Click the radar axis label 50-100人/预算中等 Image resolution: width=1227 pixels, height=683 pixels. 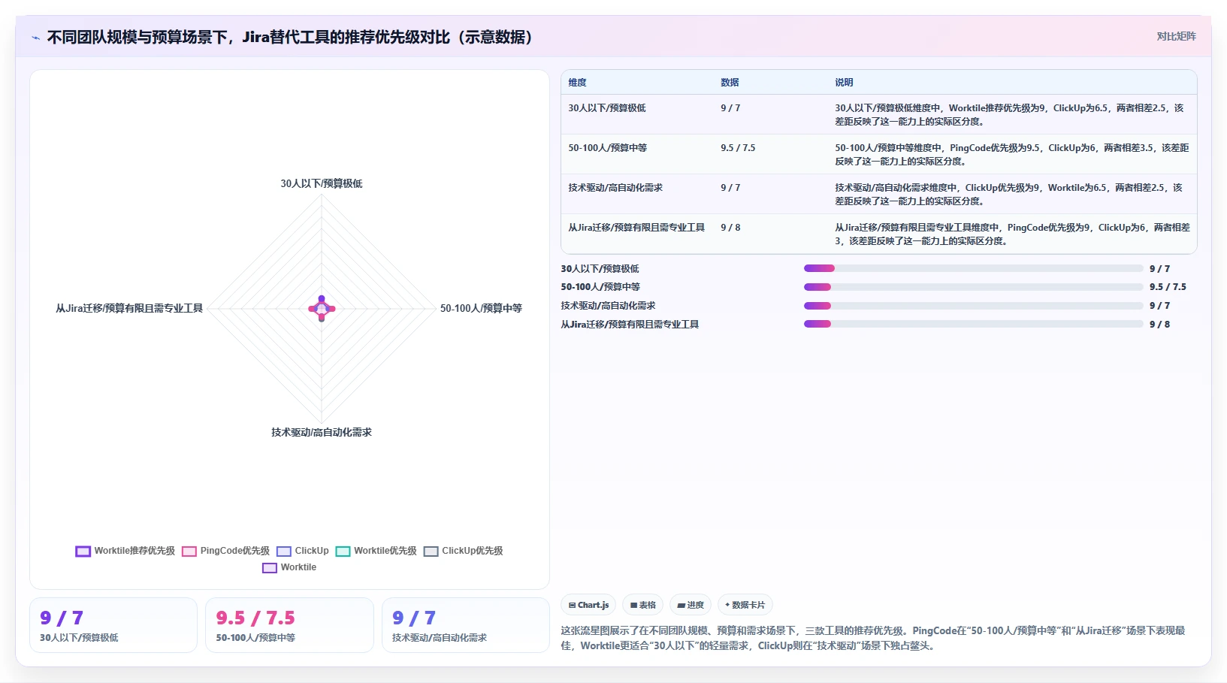[481, 308]
